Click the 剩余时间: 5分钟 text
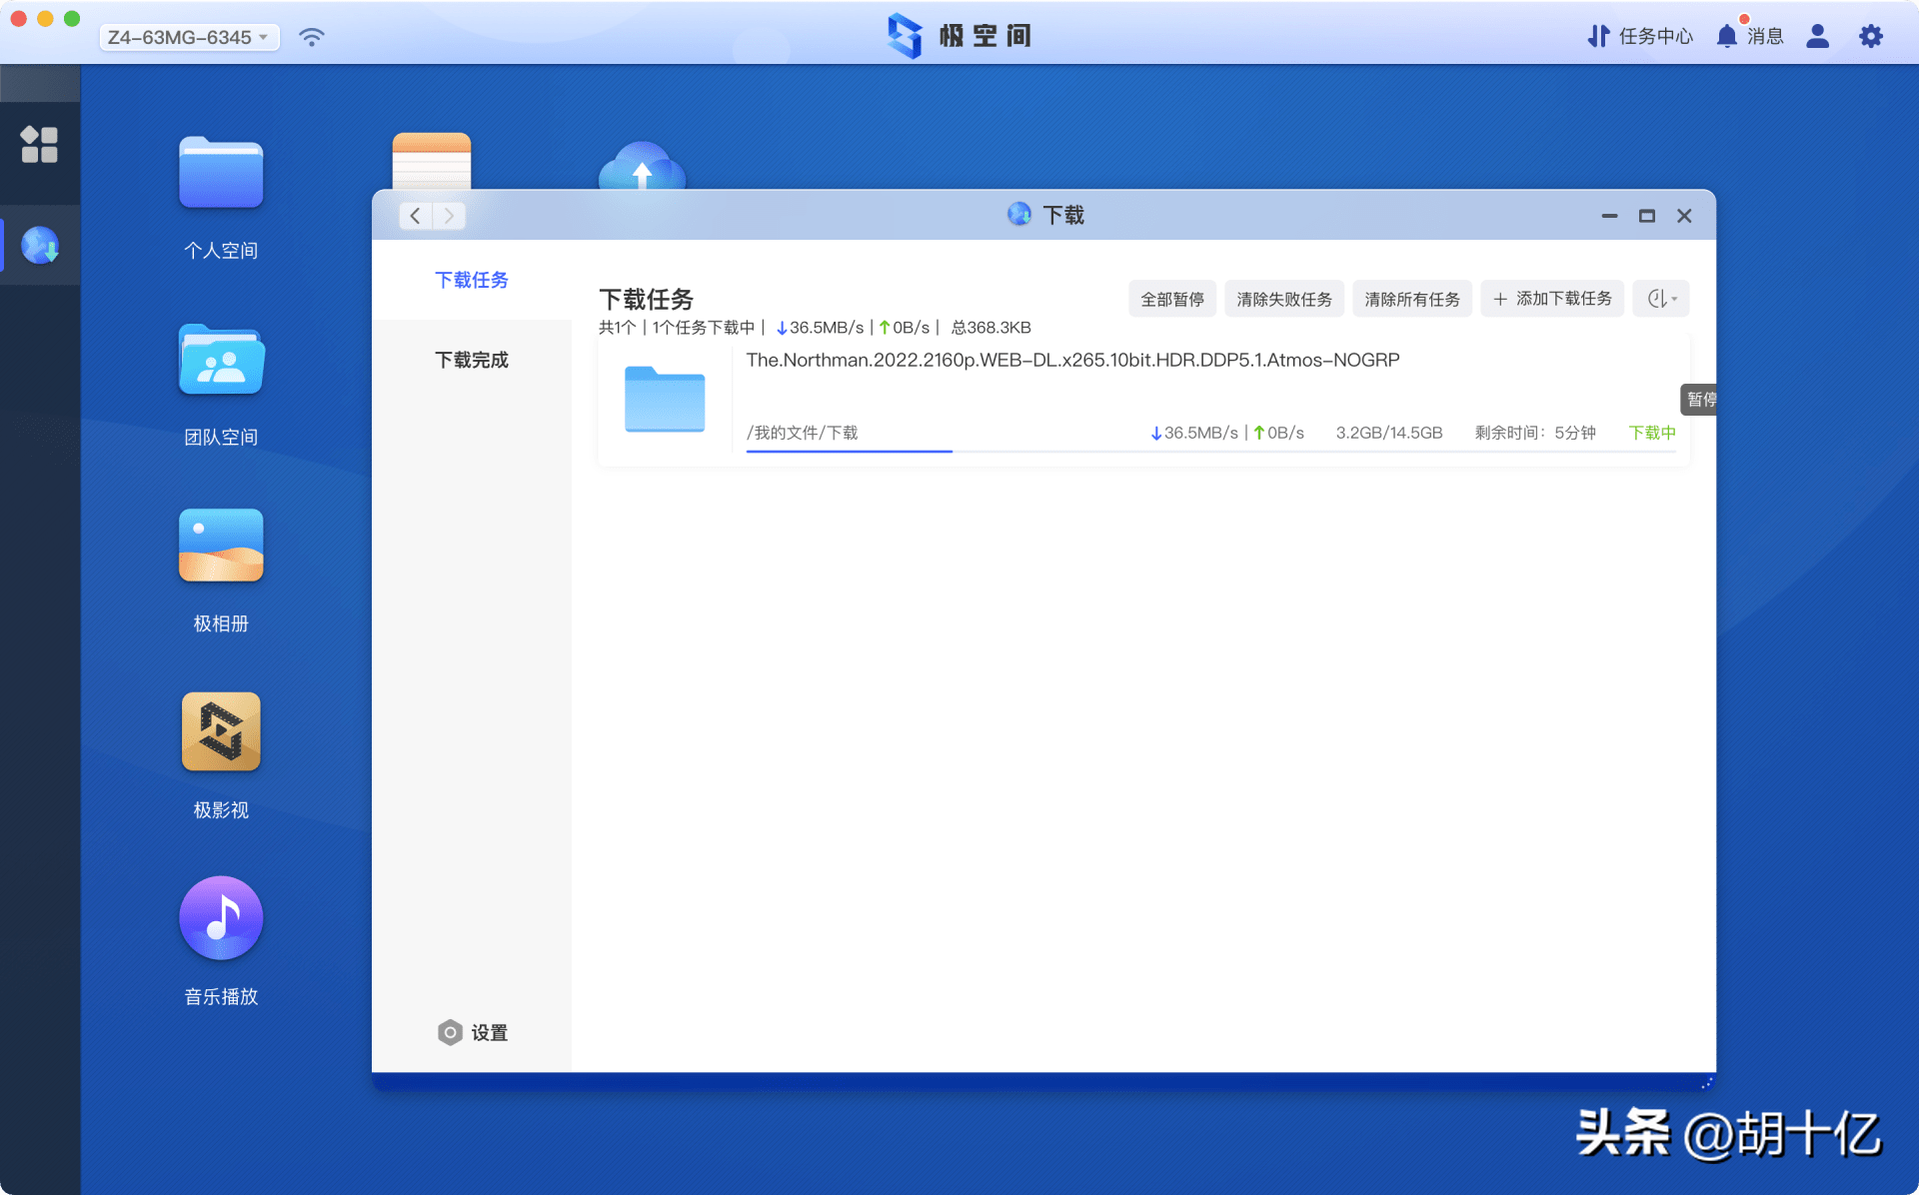The image size is (1919, 1195). tap(1535, 433)
